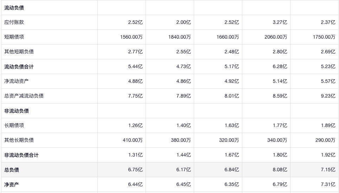Screen dimensions: 339x193
Task: Select the 7.31亿 net assets cell
Action: pos(328,185)
